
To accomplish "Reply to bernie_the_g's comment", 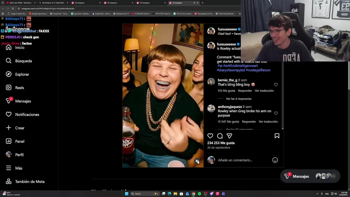I will (x=245, y=91).
